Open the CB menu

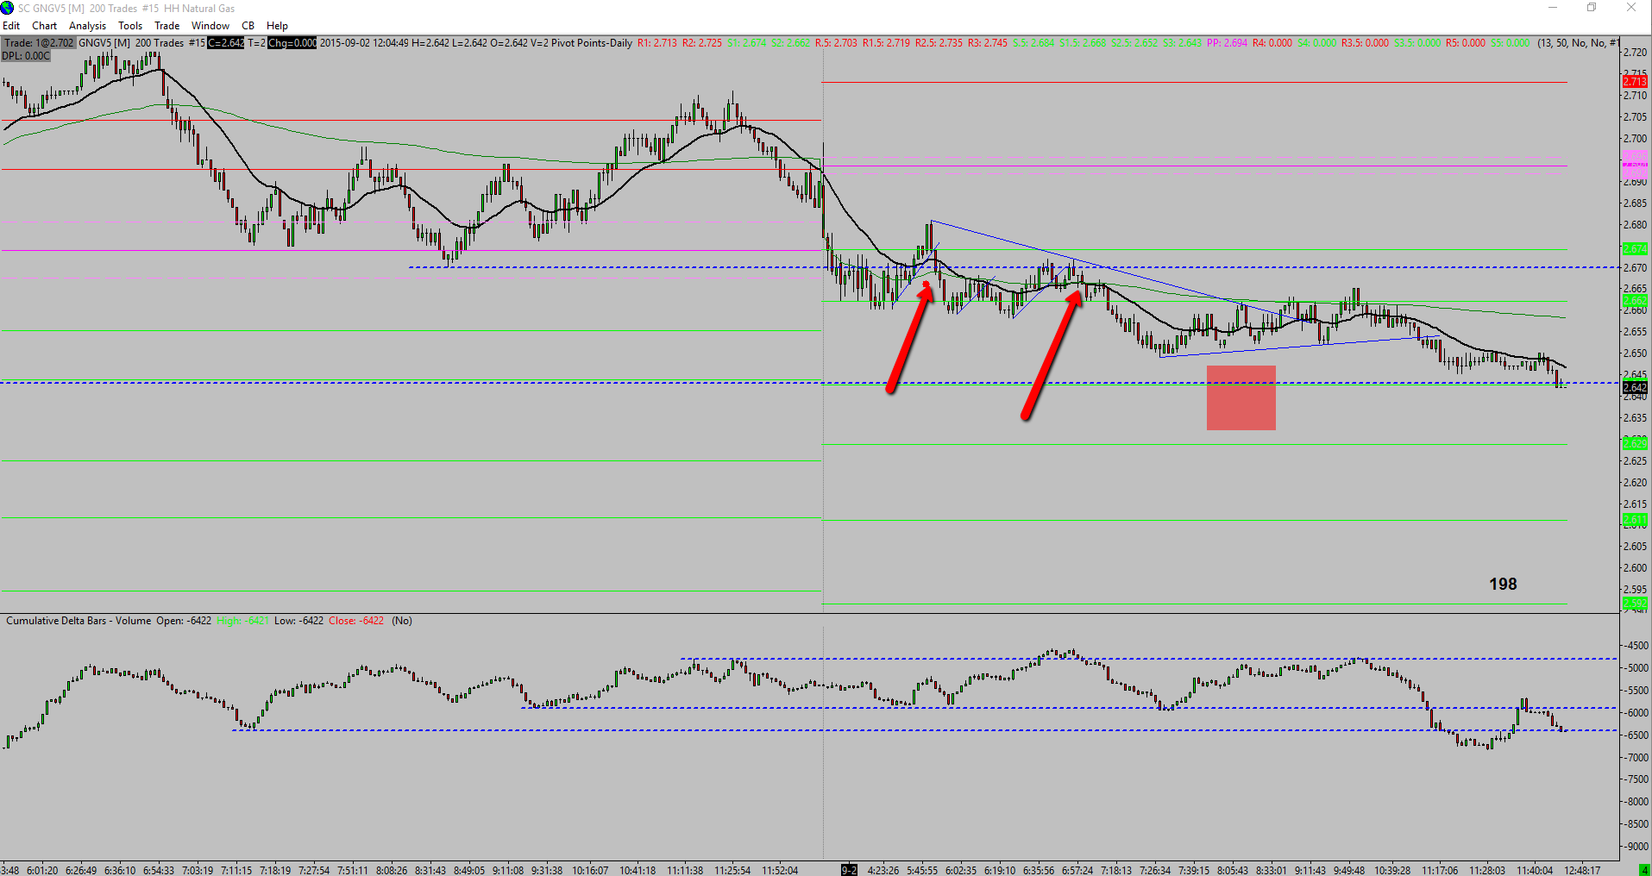coord(248,26)
